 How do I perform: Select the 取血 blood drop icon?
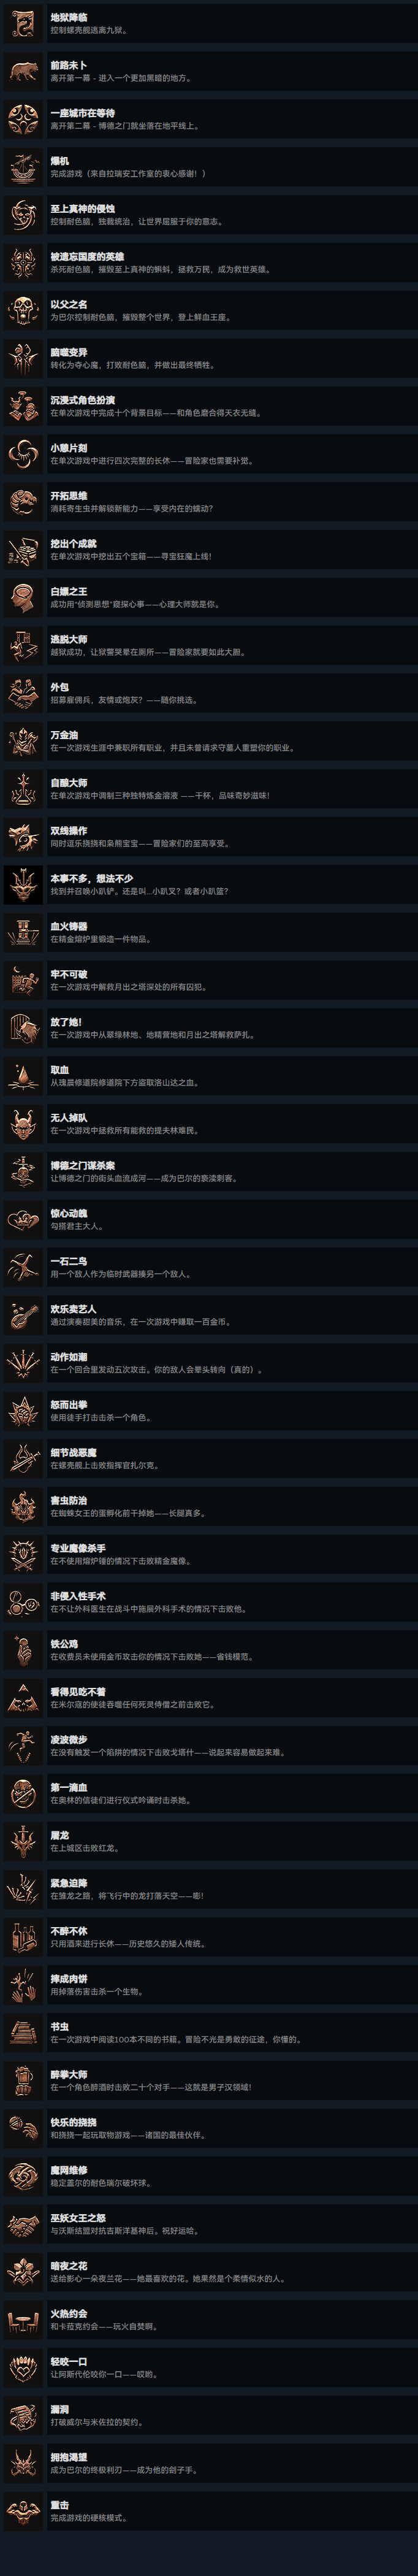pos(23,1076)
